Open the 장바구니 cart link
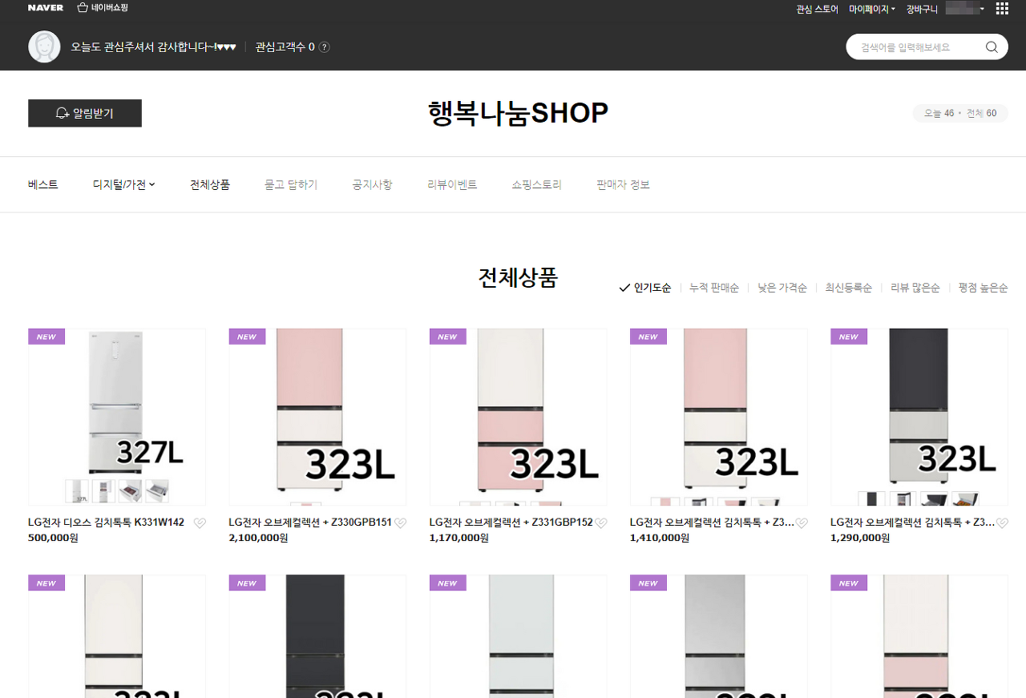Viewport: 1026px width, 698px height. coord(922,9)
